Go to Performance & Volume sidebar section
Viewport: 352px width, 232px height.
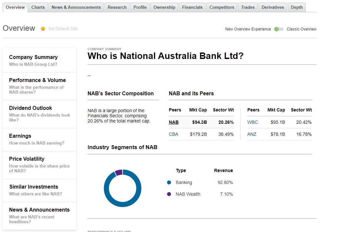click(40, 86)
